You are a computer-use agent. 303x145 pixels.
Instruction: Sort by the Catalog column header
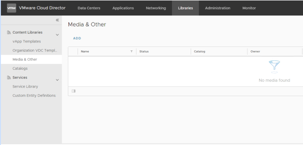click(199, 51)
